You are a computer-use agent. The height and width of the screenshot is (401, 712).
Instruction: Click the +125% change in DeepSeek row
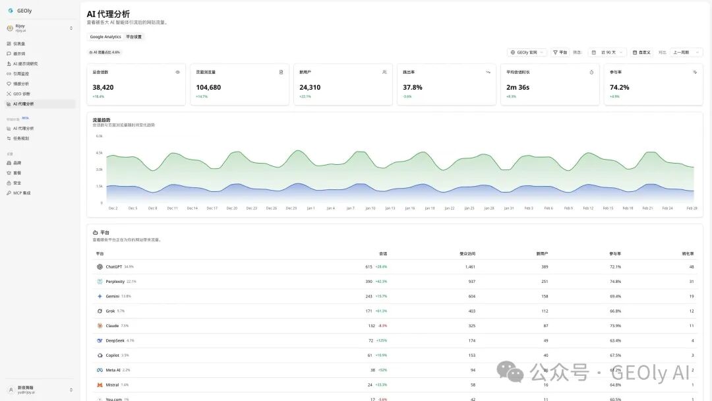point(382,340)
